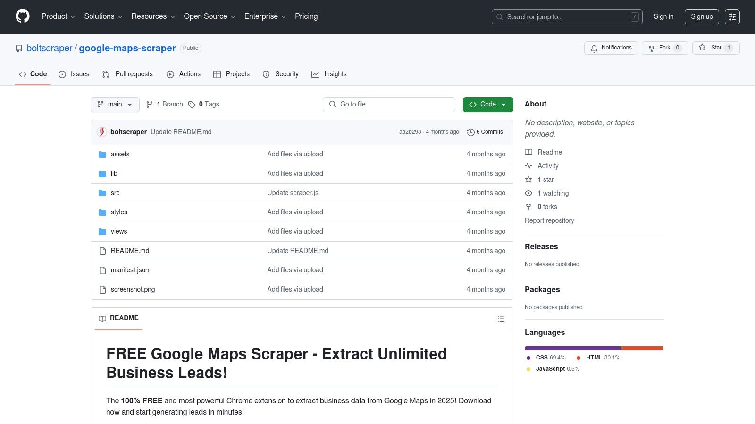Click the screenshot.png file icon
This screenshot has height=424, width=755.
(x=102, y=290)
